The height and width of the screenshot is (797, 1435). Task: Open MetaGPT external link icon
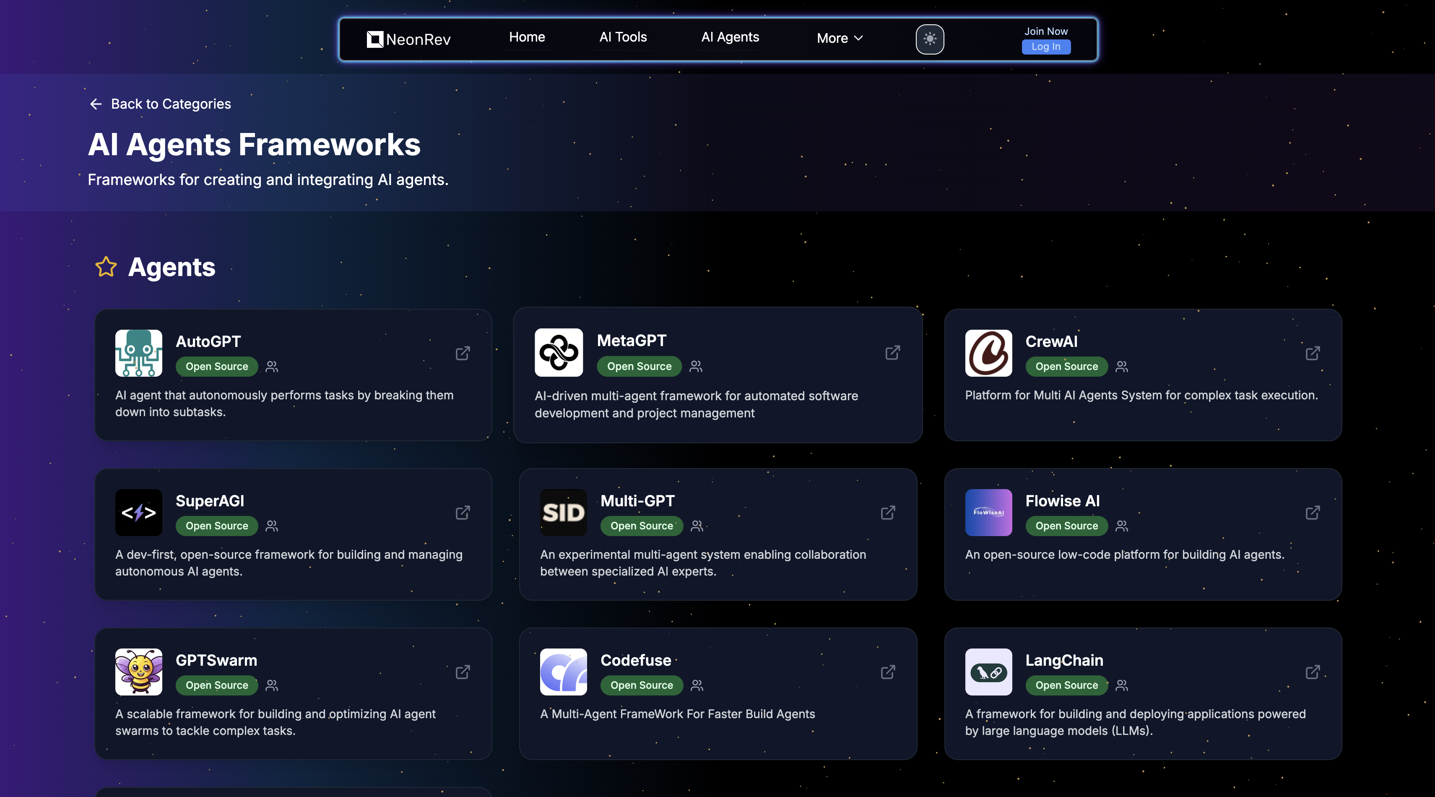click(x=892, y=353)
